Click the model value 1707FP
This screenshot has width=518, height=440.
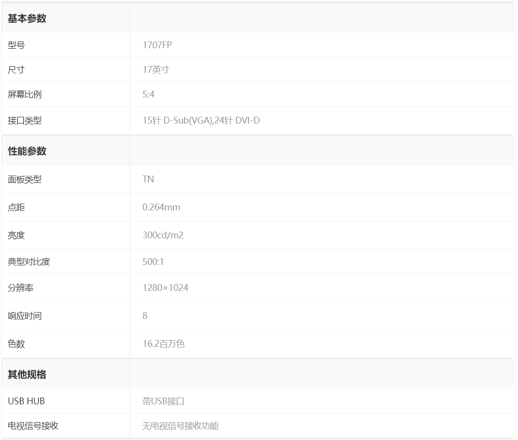(157, 45)
